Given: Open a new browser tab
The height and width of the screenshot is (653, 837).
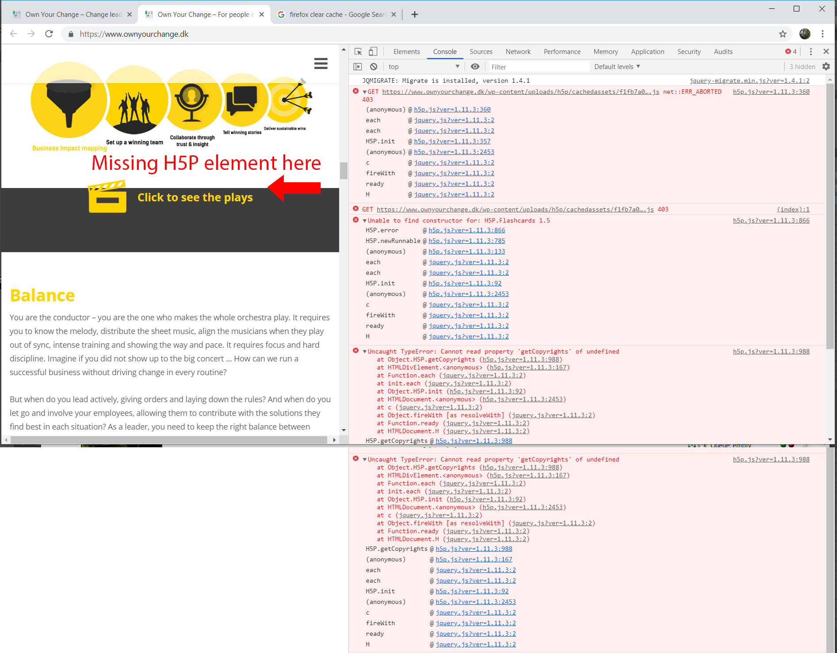Looking at the screenshot, I should click(414, 15).
